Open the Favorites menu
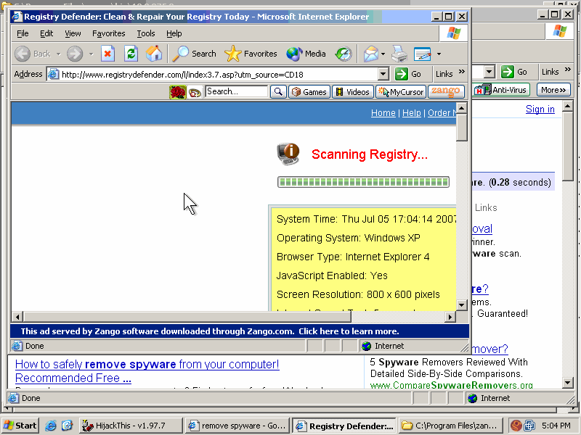 pyautogui.click(x=108, y=33)
